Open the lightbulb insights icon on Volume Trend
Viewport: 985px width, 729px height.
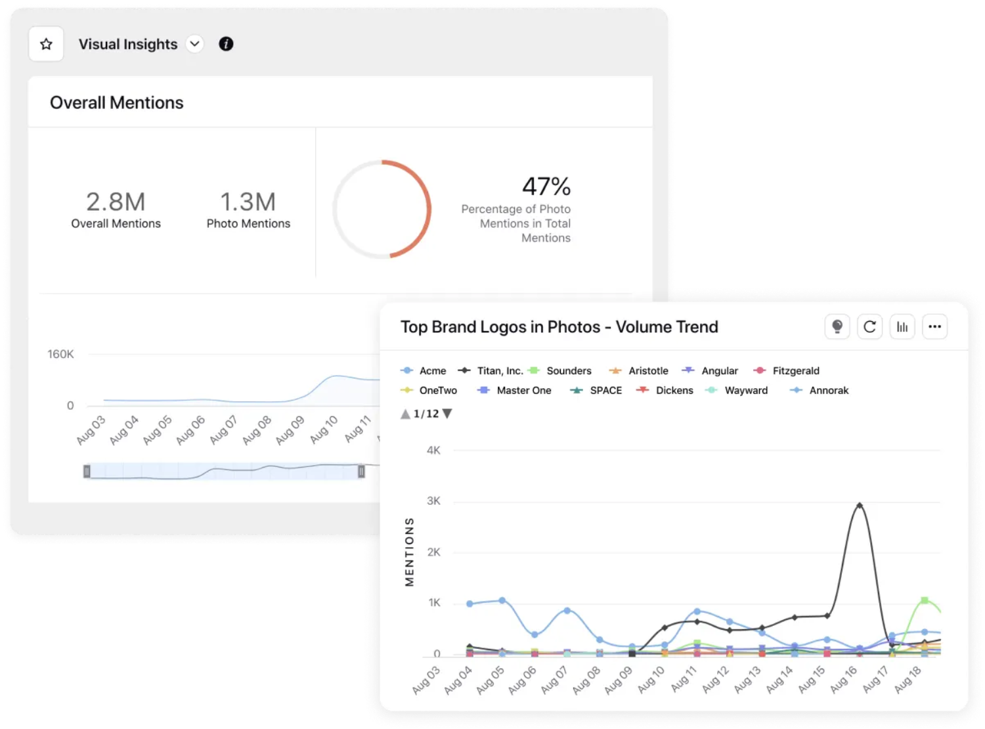[x=837, y=326]
